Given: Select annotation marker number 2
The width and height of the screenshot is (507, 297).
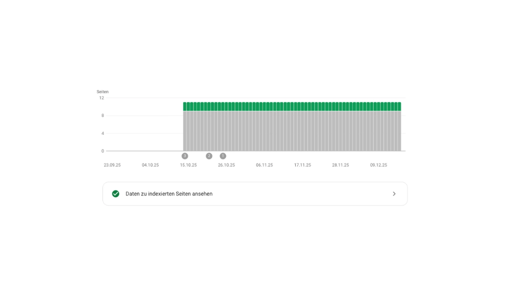Looking at the screenshot, I should 209,156.
